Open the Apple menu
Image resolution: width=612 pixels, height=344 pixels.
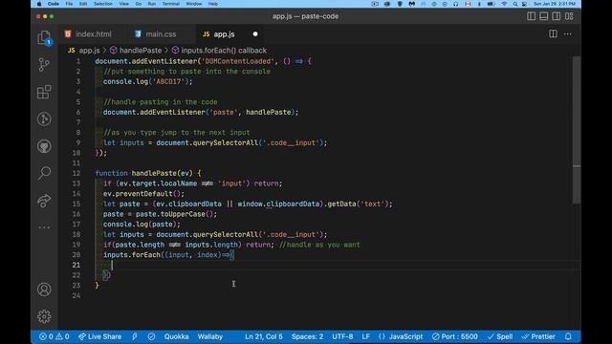click(39, 4)
